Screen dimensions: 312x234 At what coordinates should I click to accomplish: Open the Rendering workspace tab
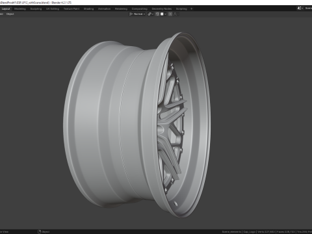tap(121, 9)
